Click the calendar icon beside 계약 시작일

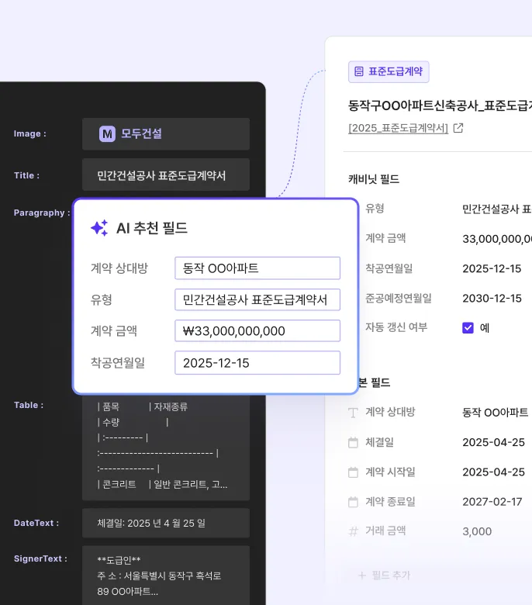tap(353, 472)
